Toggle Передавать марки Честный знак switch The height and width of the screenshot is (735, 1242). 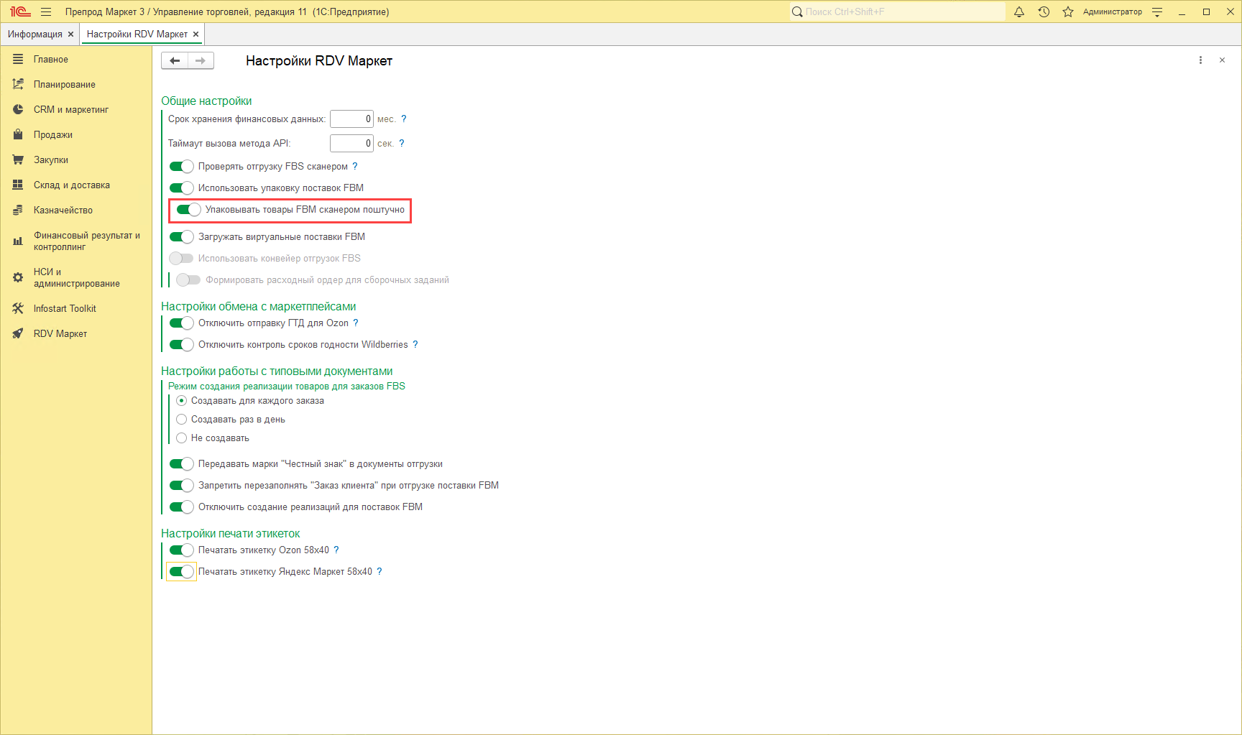point(181,463)
